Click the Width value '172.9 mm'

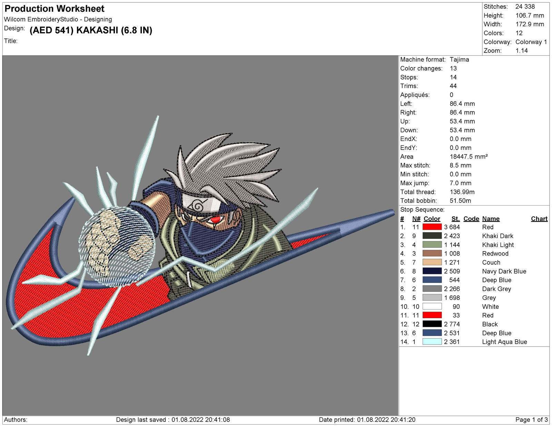pyautogui.click(x=530, y=24)
